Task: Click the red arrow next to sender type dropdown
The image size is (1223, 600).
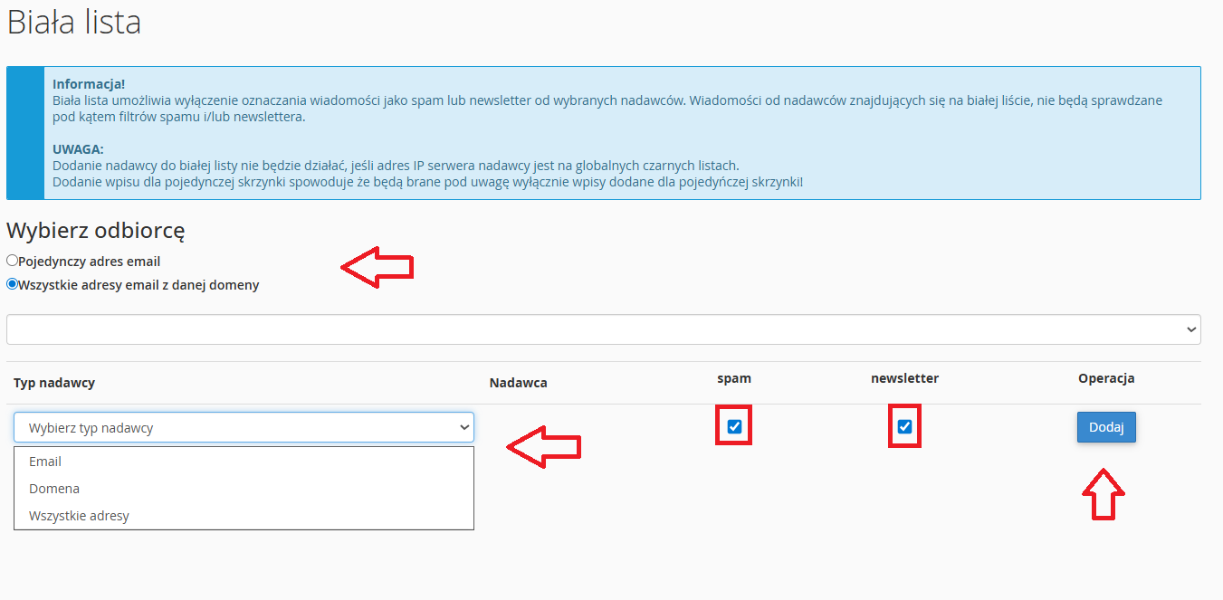Action: point(543,446)
